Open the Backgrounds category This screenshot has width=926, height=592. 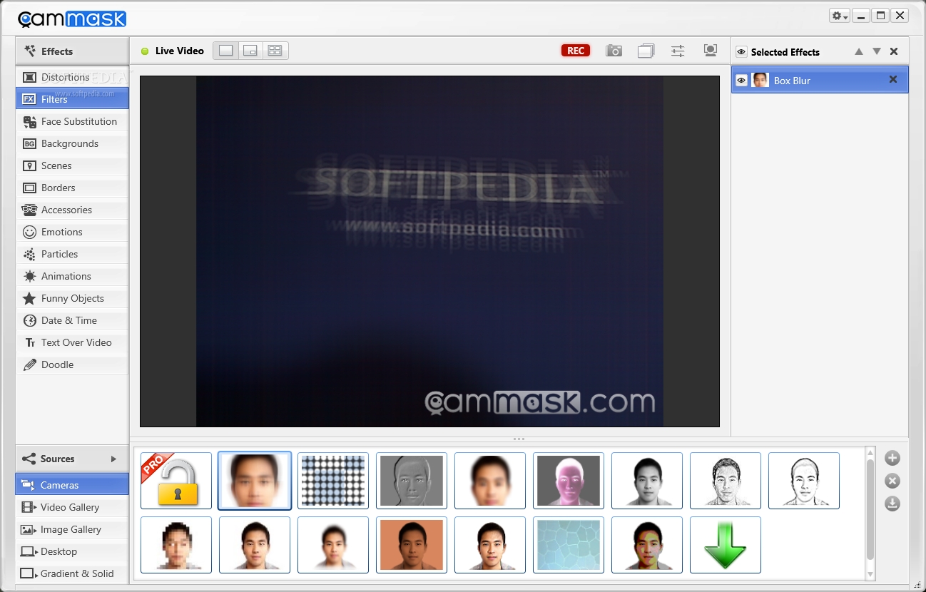click(x=72, y=143)
